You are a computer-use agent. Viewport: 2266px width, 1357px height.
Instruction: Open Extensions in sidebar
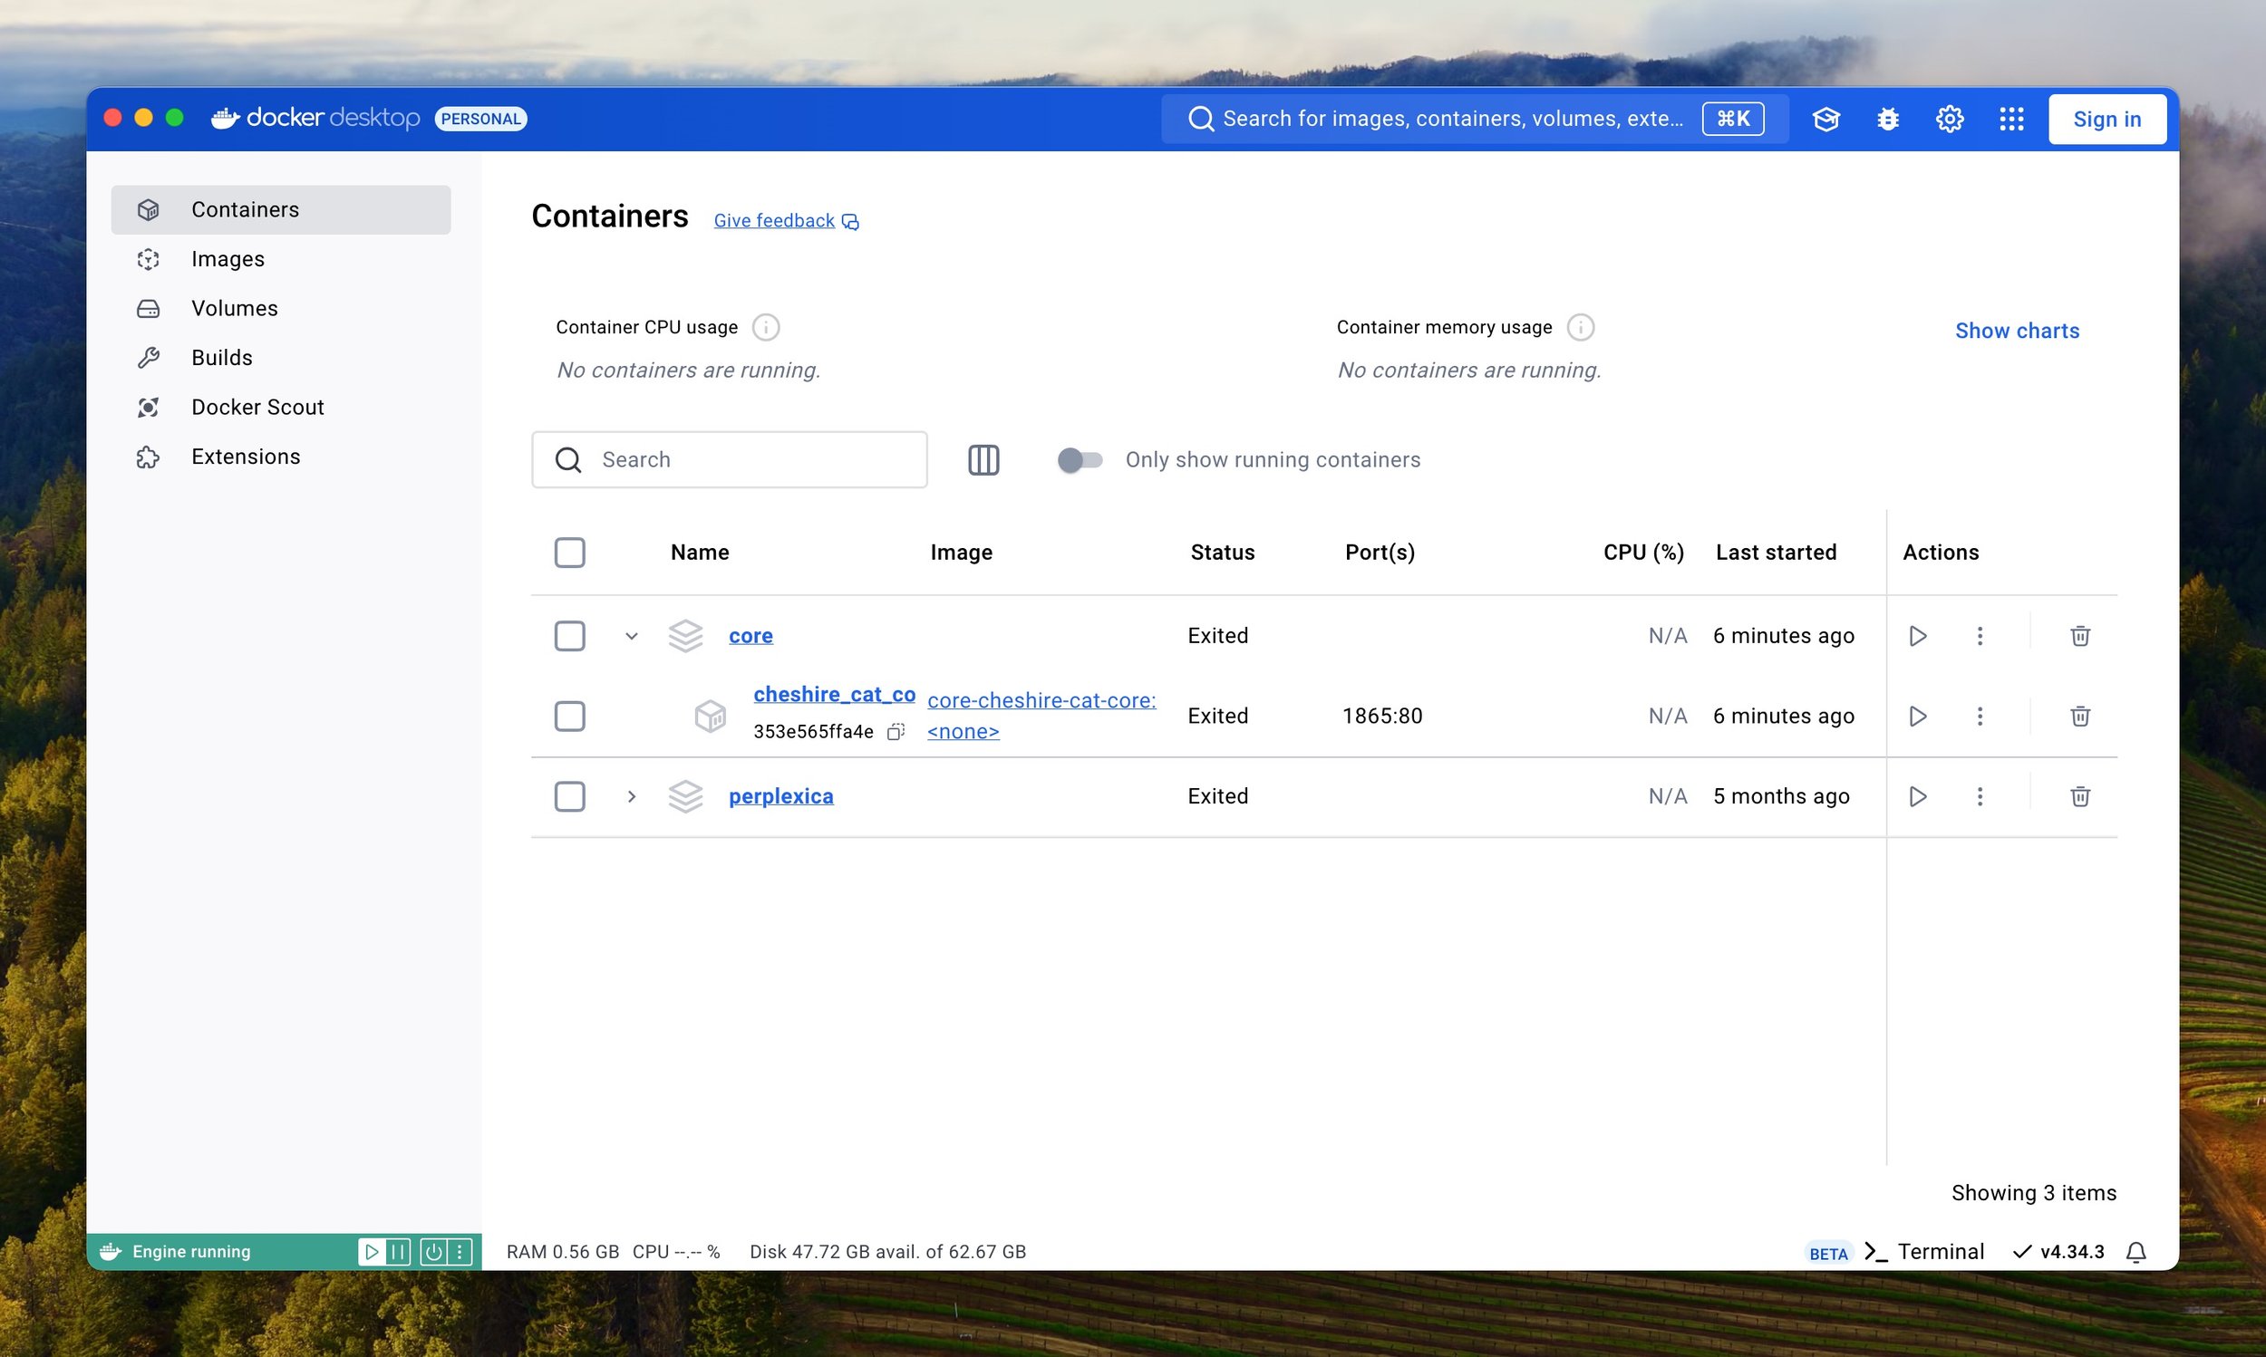(281, 457)
